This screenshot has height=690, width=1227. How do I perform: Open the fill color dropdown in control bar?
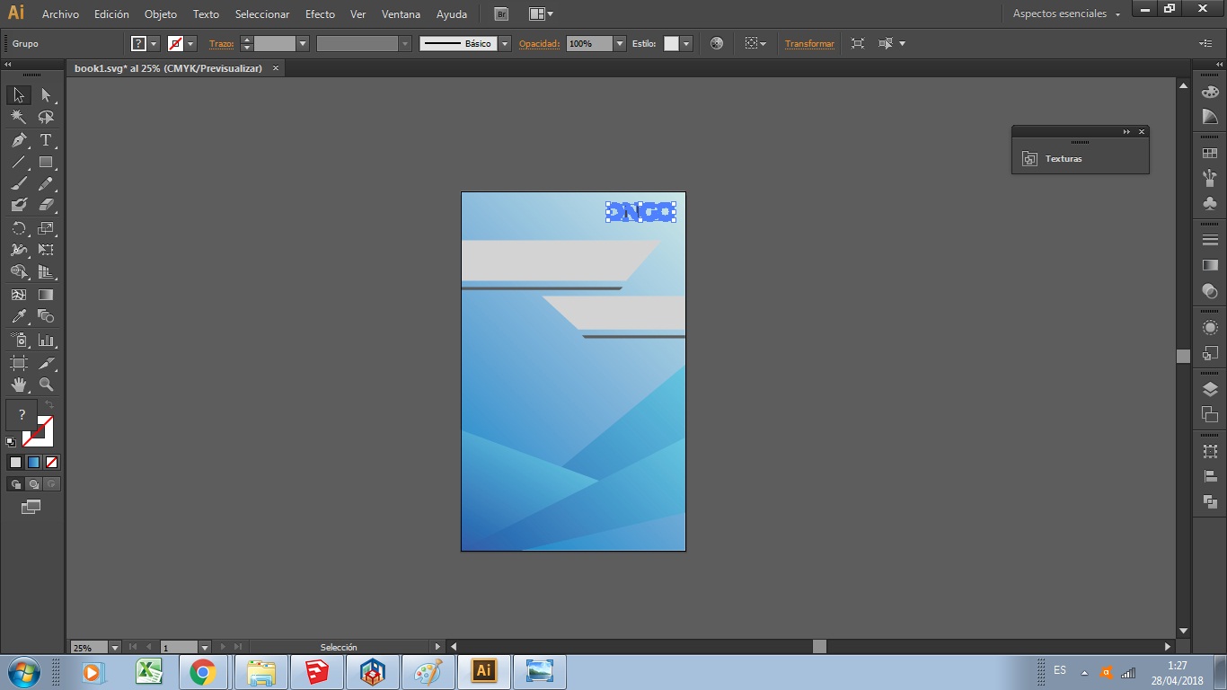(154, 43)
